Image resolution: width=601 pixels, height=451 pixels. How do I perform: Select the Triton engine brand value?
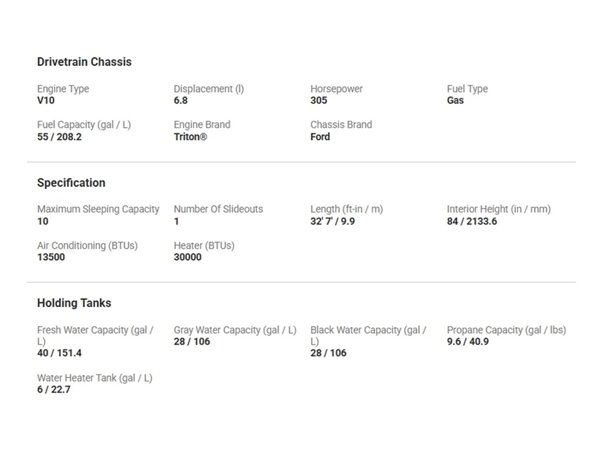[x=190, y=137]
